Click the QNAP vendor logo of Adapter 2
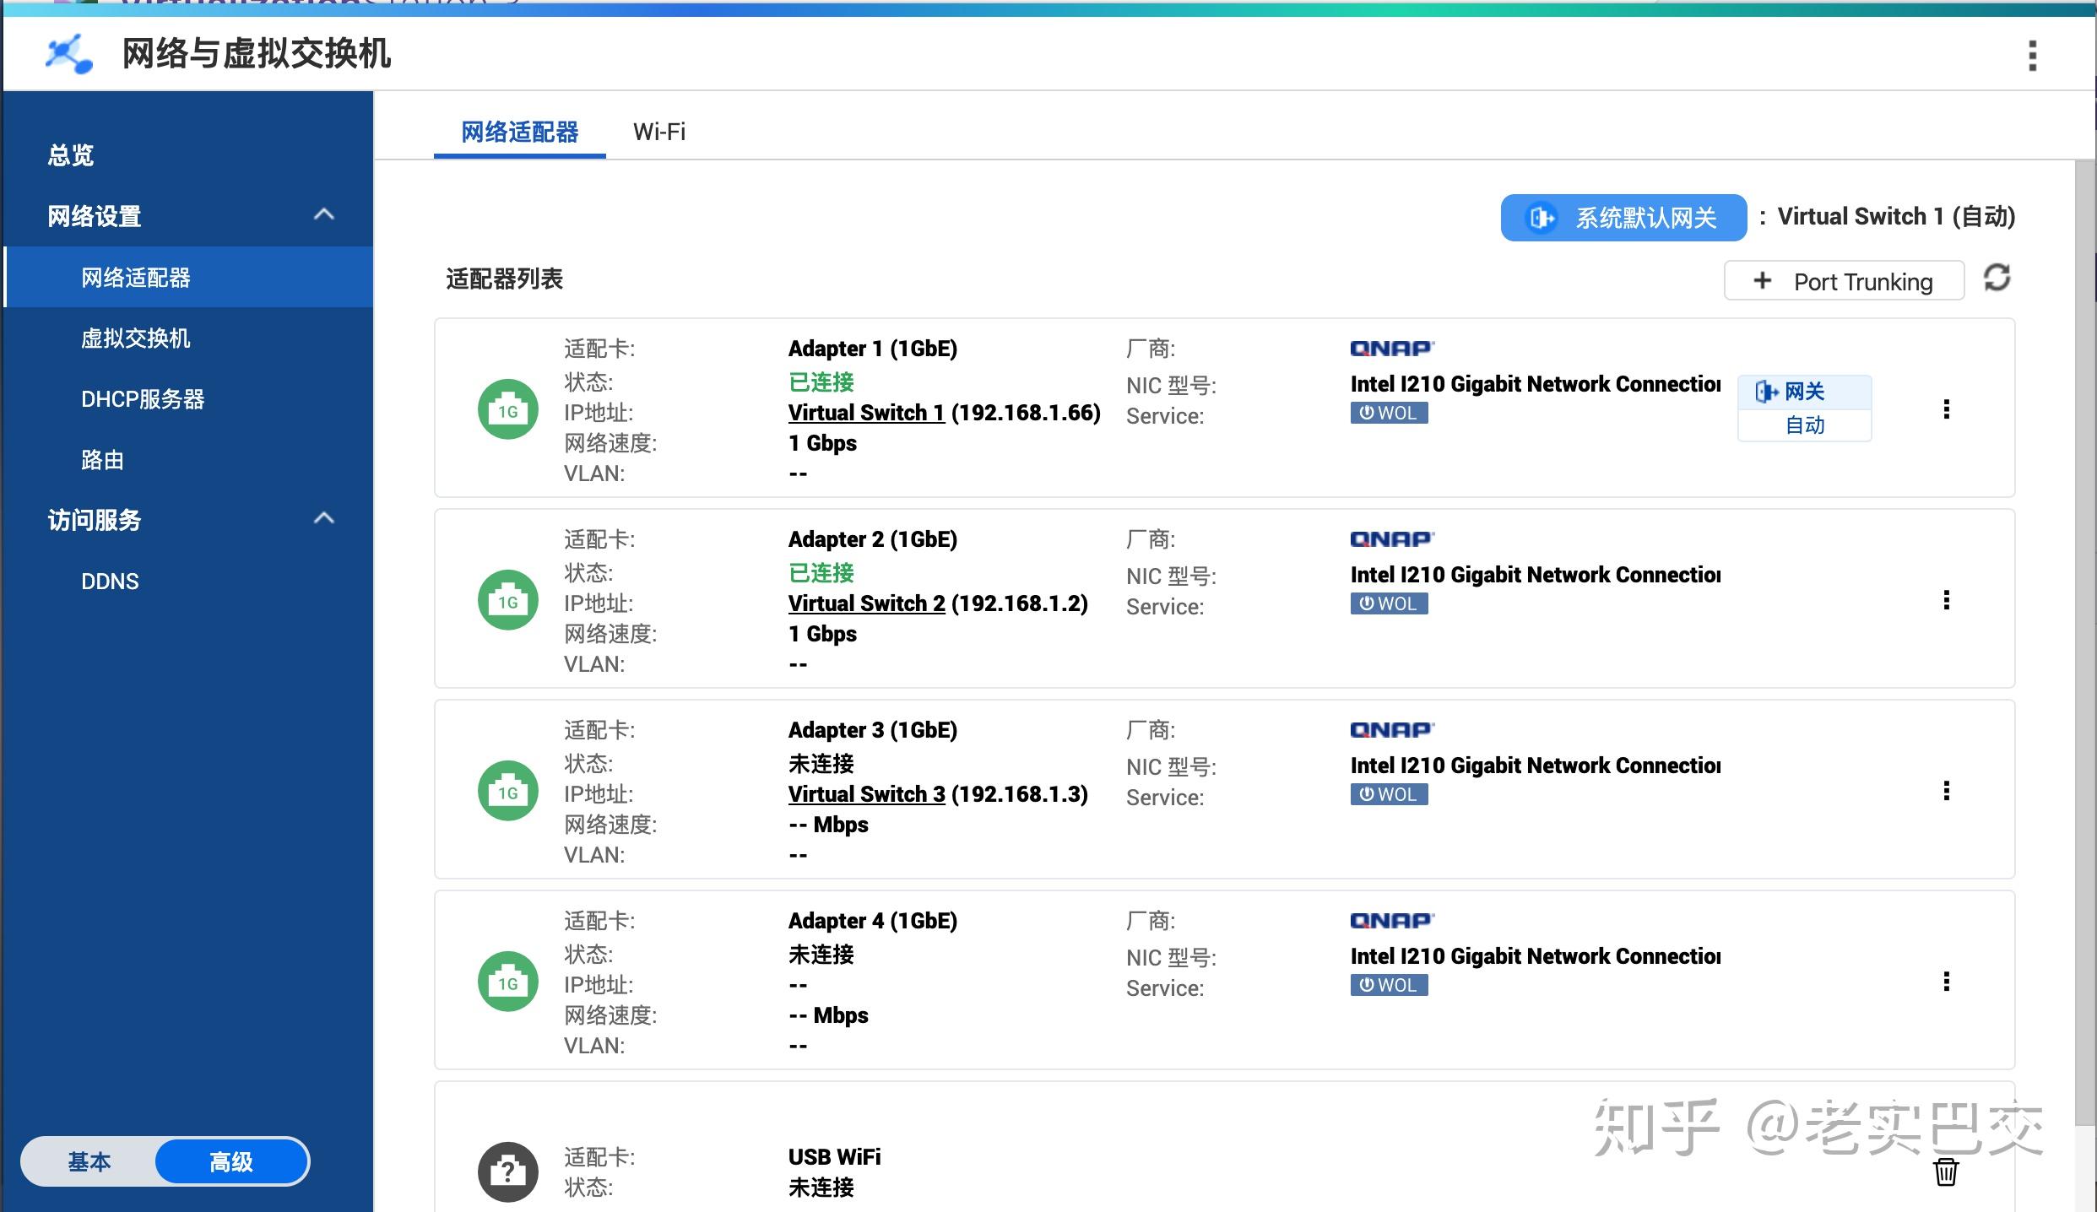 coord(1392,538)
